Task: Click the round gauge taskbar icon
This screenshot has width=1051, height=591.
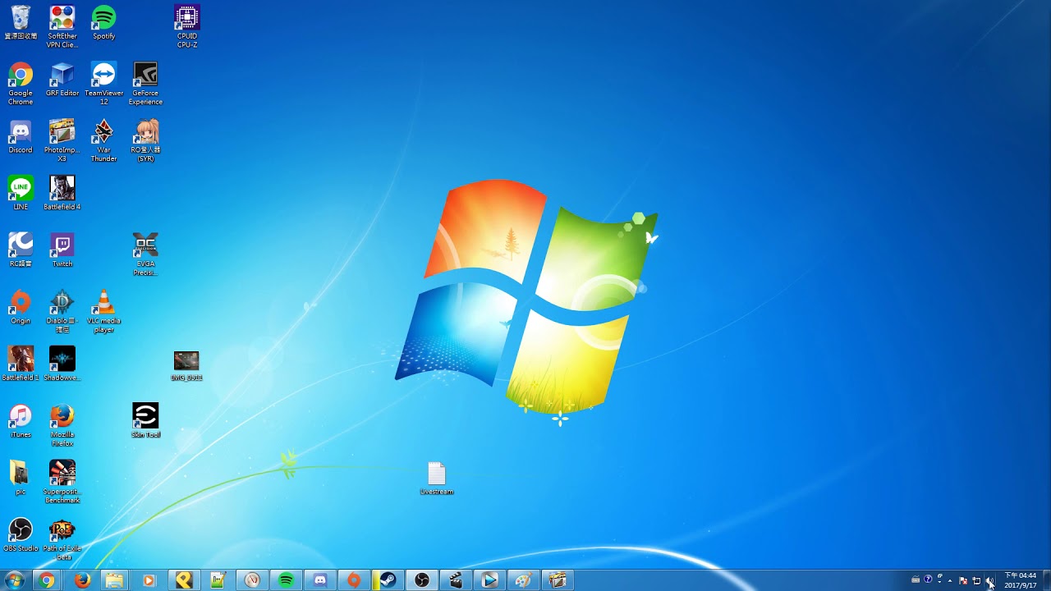Action: pyautogui.click(x=252, y=580)
